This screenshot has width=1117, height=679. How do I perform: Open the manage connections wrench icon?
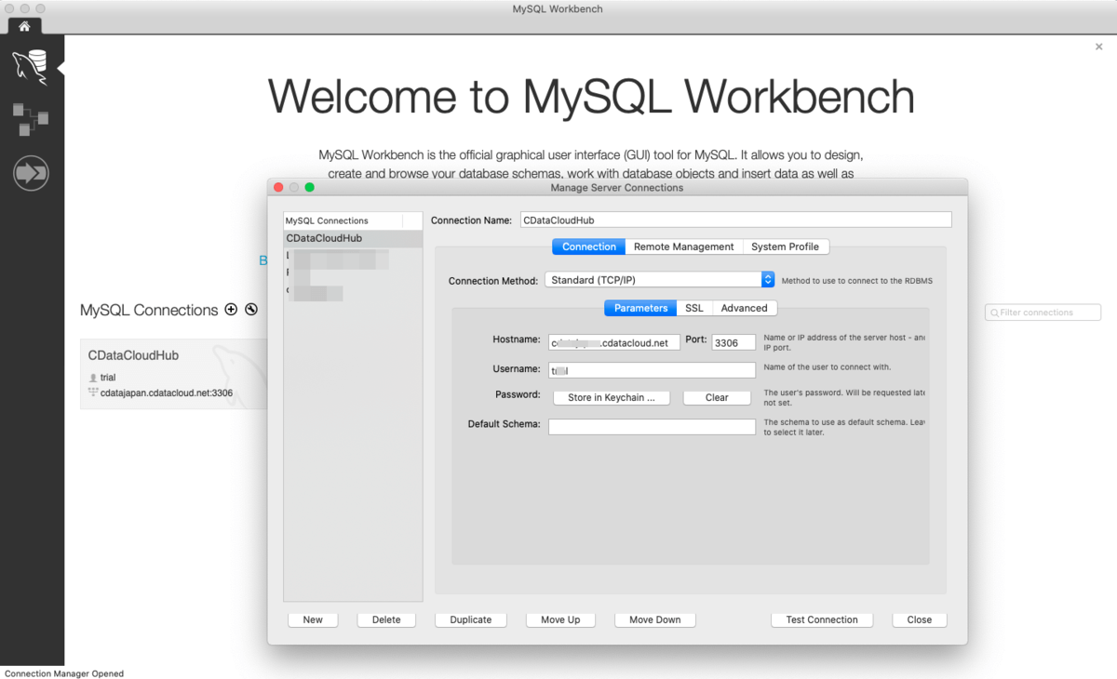(251, 310)
